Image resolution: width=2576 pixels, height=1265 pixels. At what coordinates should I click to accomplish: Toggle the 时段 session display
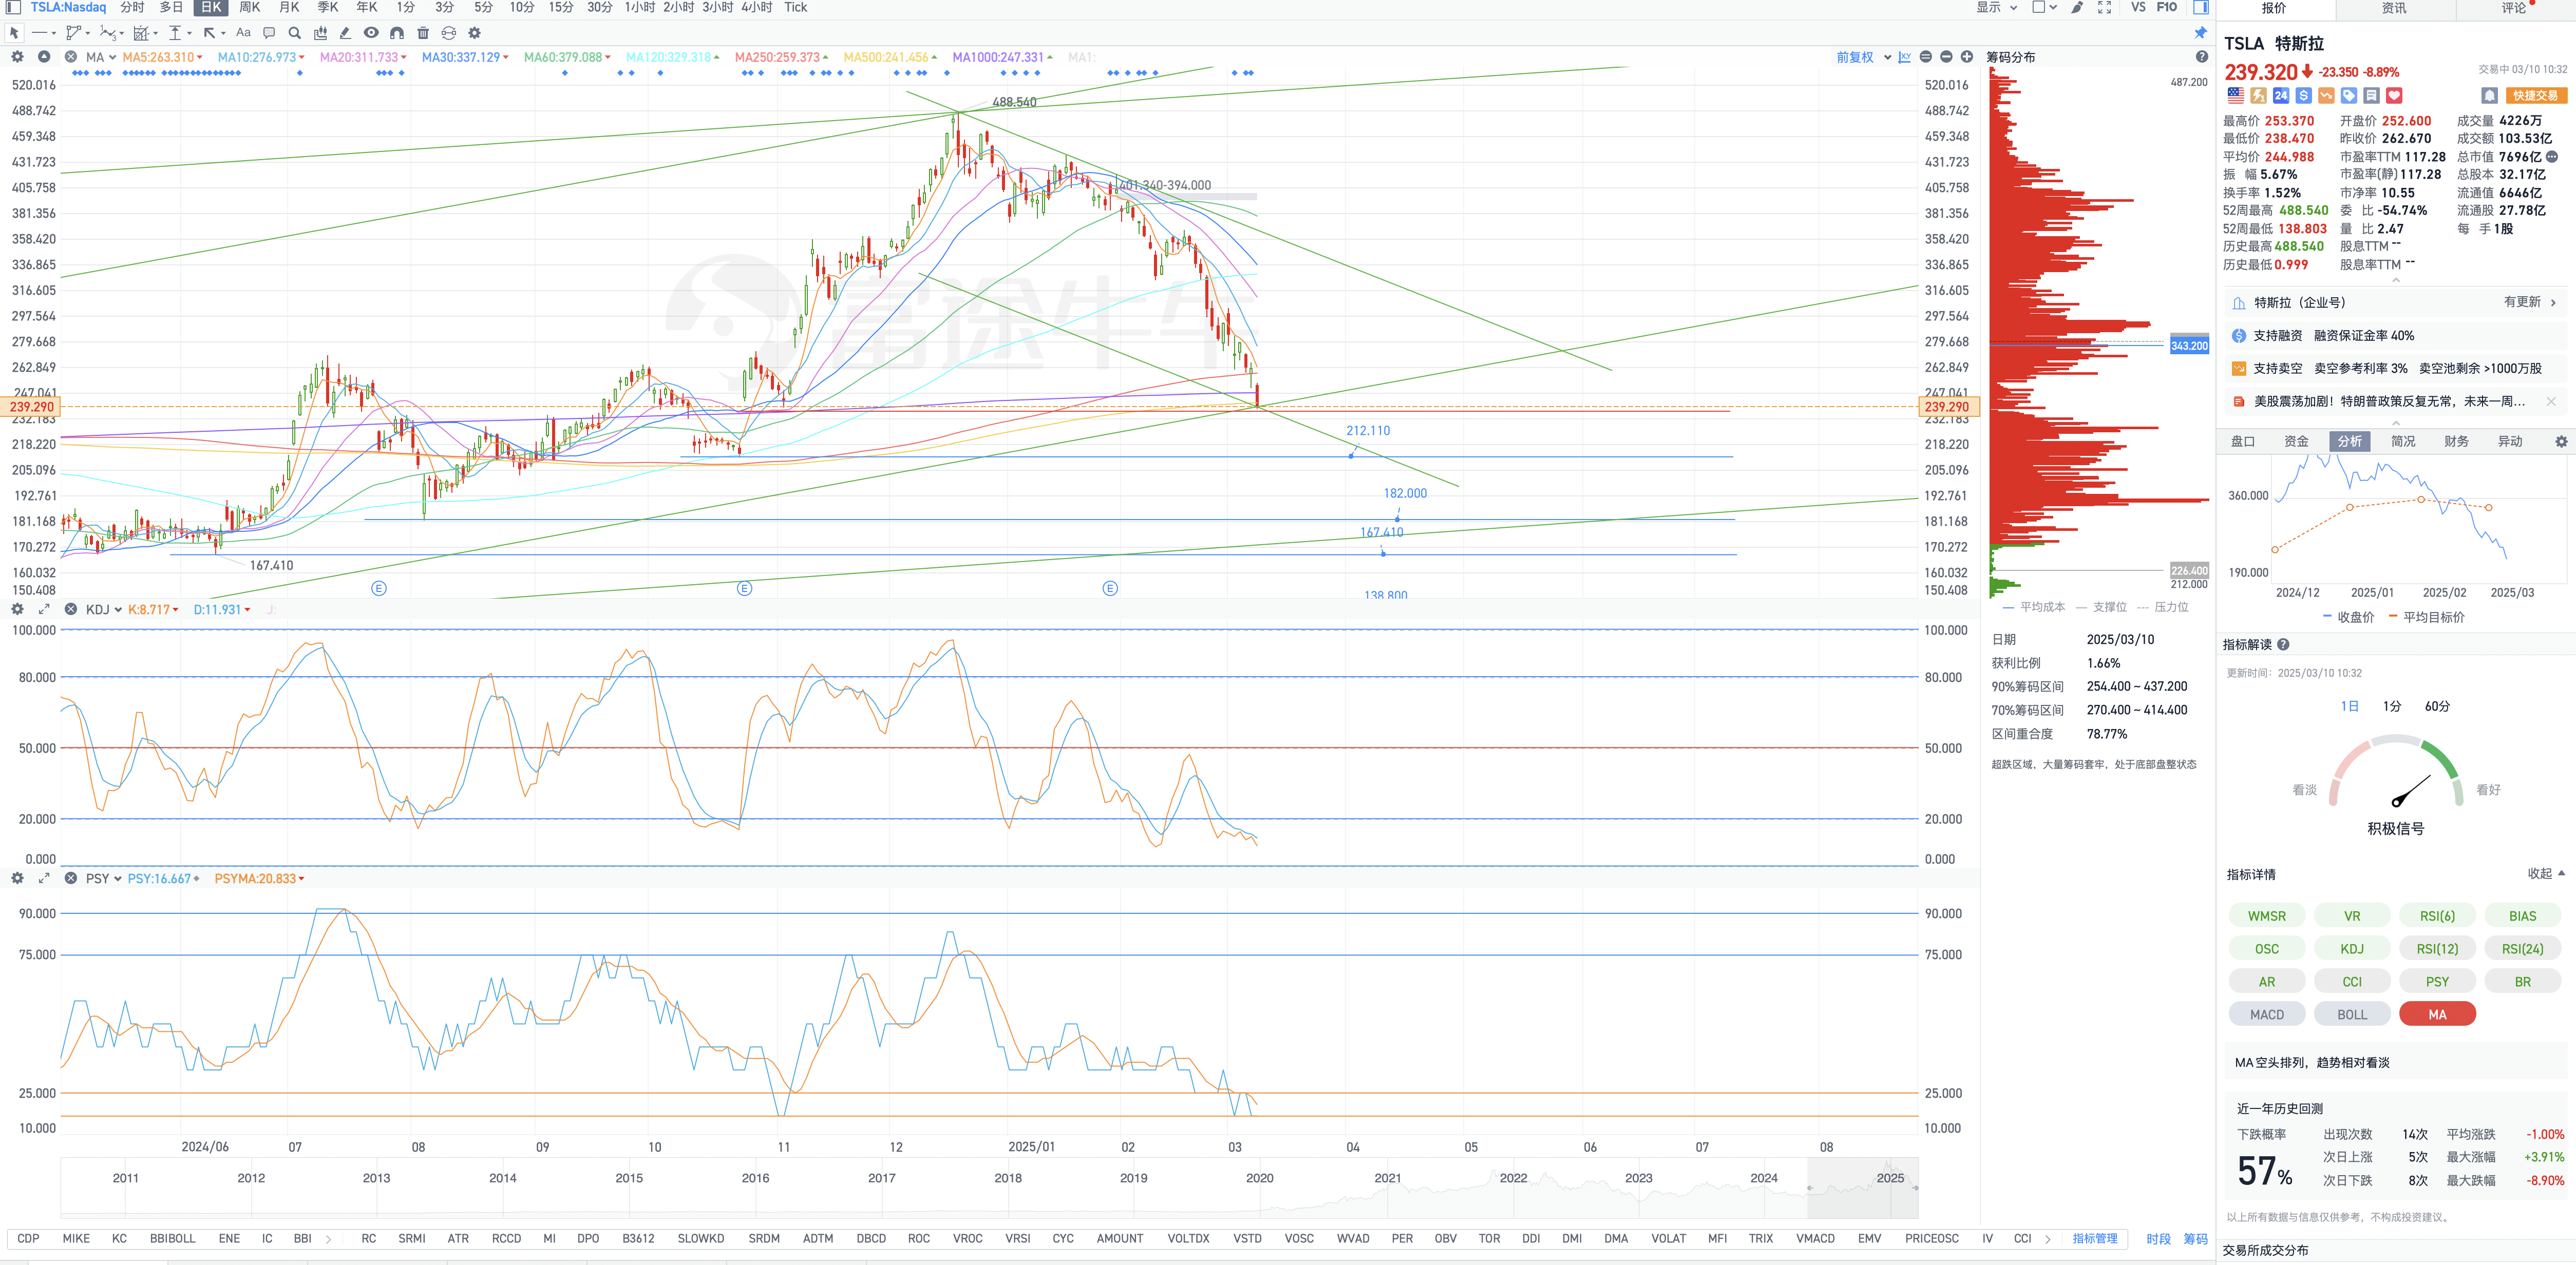coord(2158,1239)
